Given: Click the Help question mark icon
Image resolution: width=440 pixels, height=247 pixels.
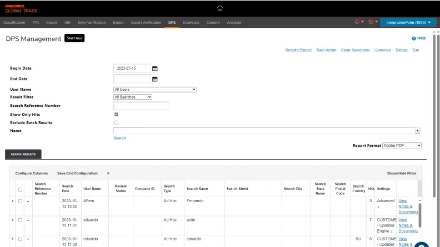Looking at the screenshot, I should [414, 39].
